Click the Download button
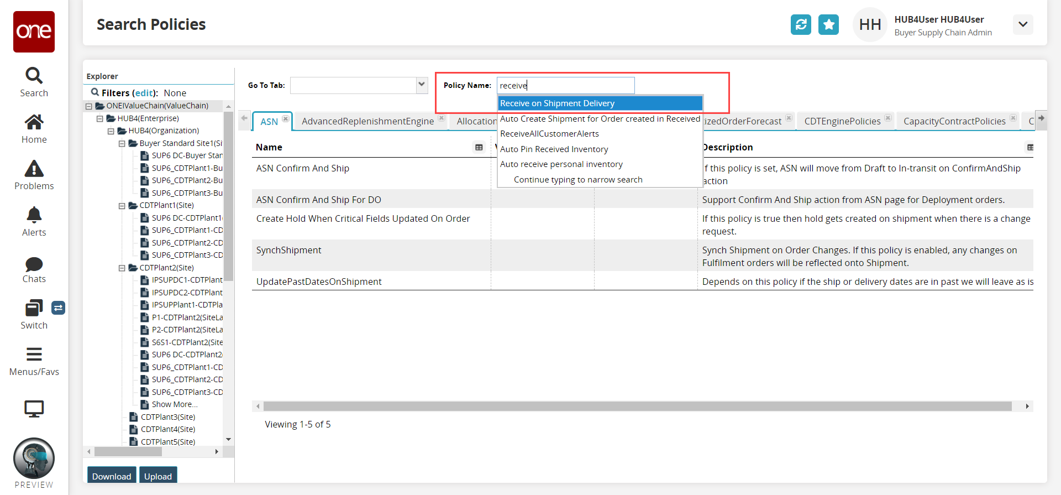 point(112,476)
